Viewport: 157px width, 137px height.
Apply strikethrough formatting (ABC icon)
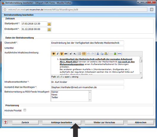coord(66,54)
